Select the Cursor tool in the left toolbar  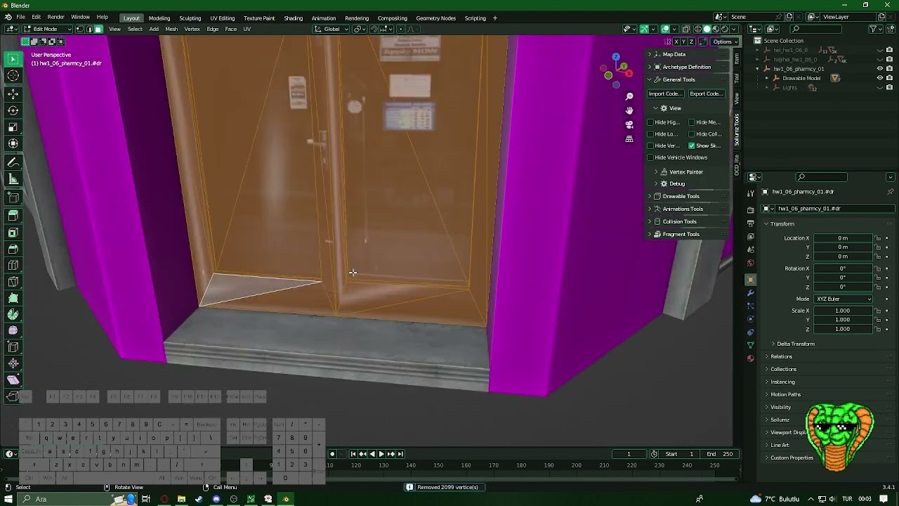point(13,76)
